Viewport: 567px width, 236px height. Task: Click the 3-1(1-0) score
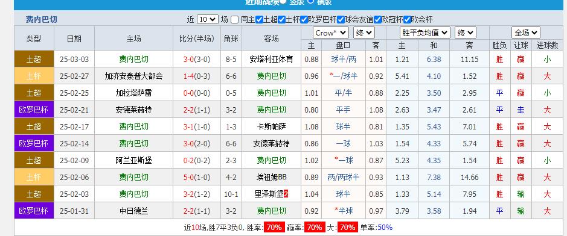(197, 127)
